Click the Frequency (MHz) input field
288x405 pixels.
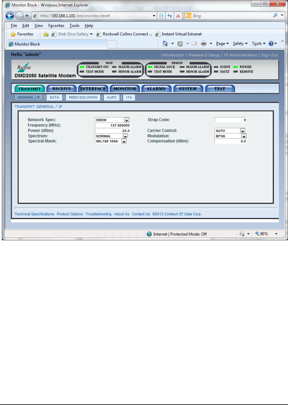point(113,125)
